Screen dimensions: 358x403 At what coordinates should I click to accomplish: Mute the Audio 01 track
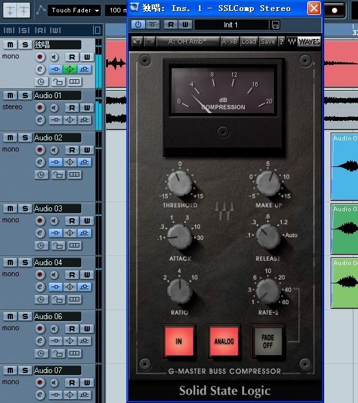click(10, 96)
